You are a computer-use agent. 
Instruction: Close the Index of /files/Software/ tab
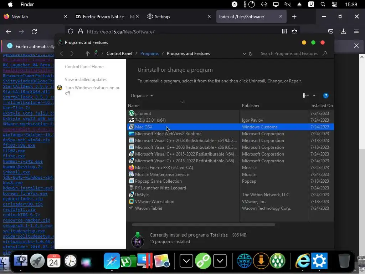281,16
